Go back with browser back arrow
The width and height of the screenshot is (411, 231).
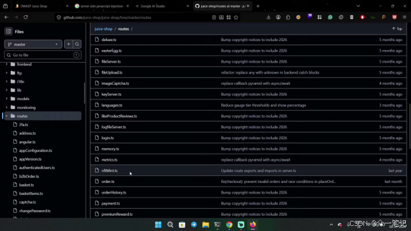coord(6,17)
